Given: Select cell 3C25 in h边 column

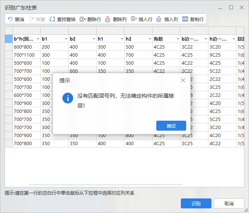Looking at the screenshot, I should [x=222, y=87].
